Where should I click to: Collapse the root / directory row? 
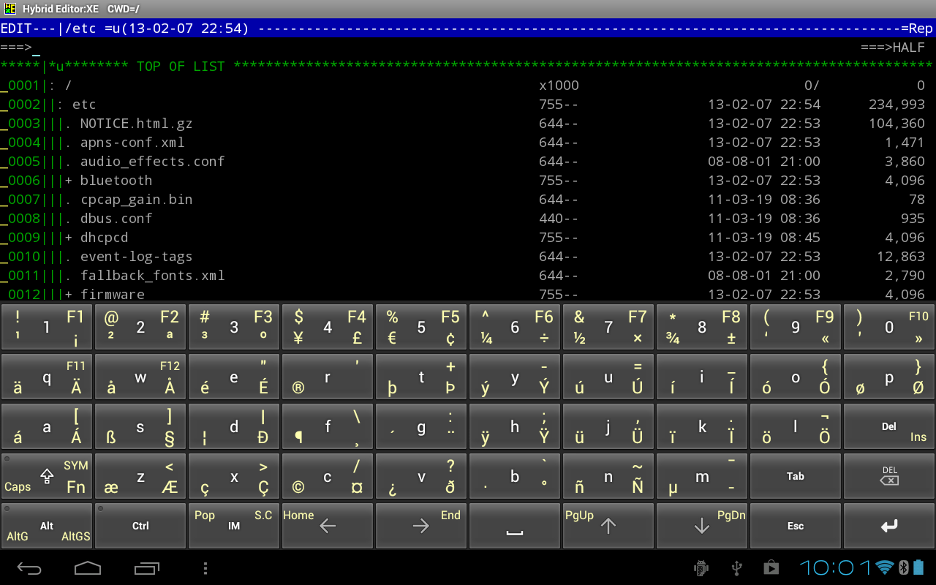pyautogui.click(x=468, y=86)
